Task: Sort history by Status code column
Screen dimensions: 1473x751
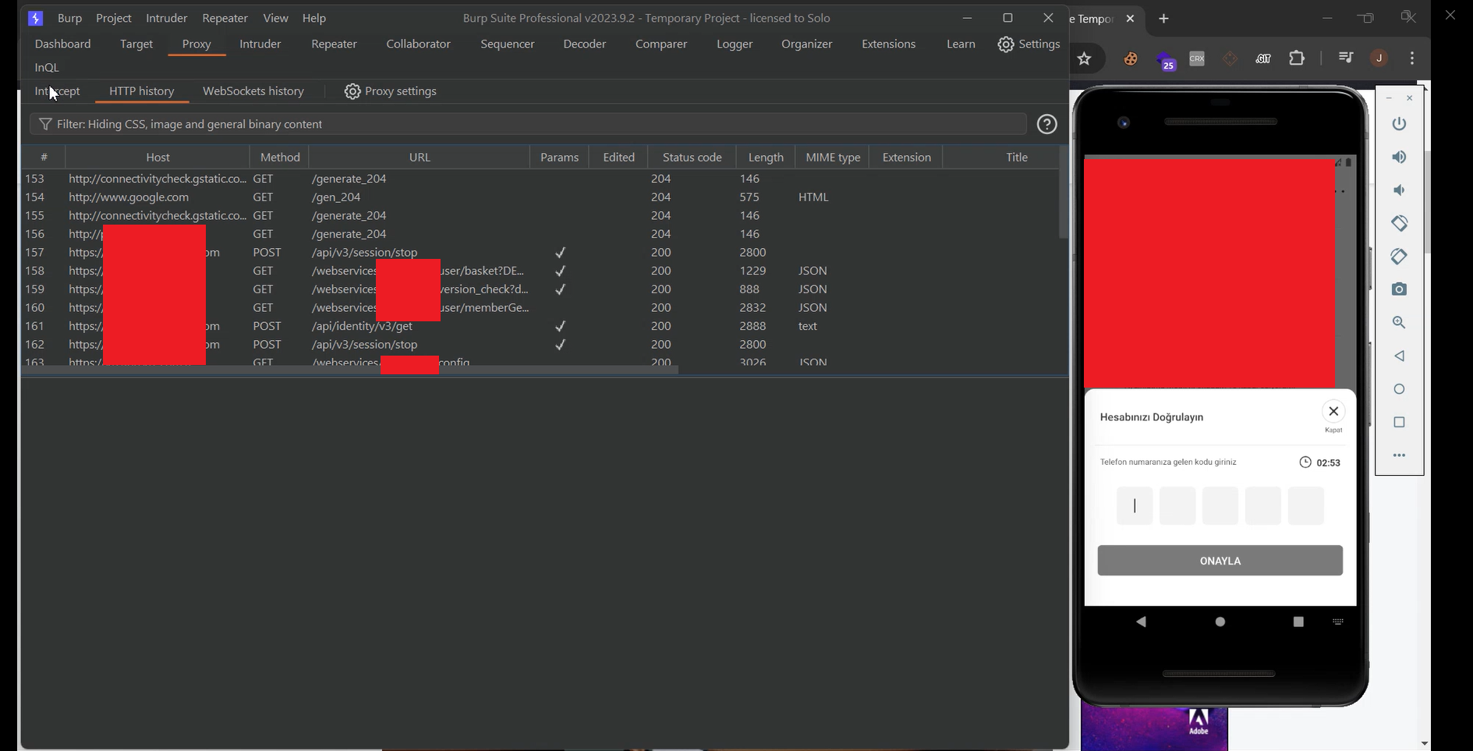Action: [x=691, y=158]
